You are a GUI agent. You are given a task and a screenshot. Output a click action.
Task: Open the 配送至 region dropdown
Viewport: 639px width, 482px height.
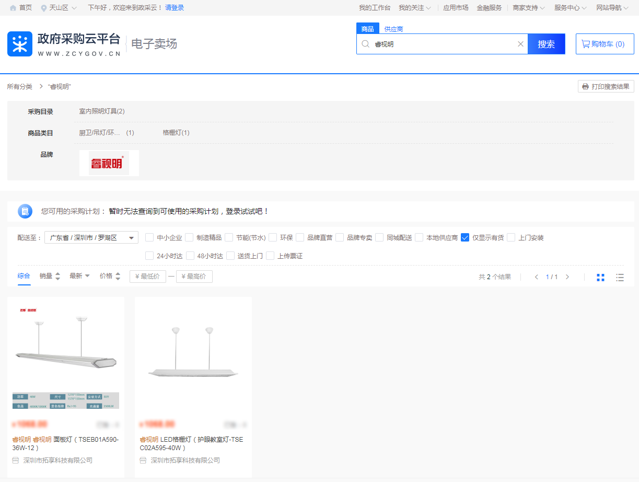91,238
